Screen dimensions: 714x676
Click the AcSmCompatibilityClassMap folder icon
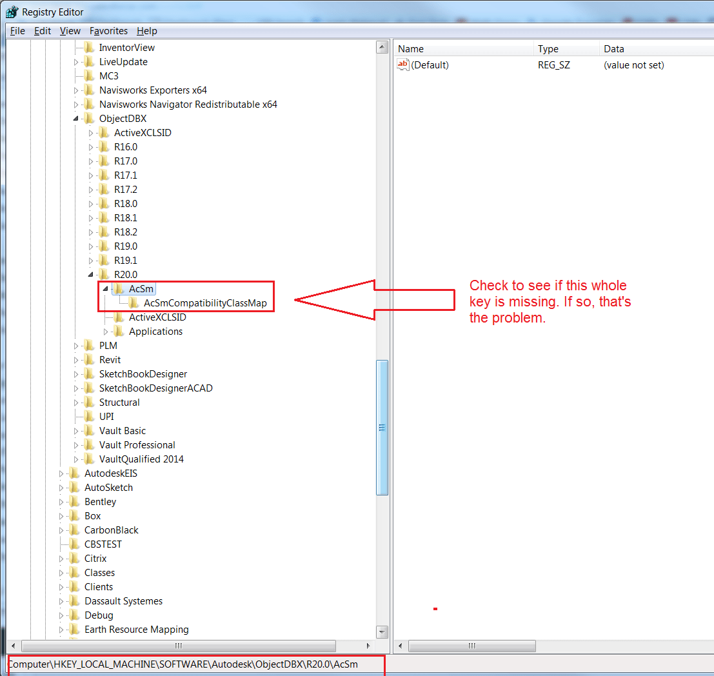click(x=134, y=303)
